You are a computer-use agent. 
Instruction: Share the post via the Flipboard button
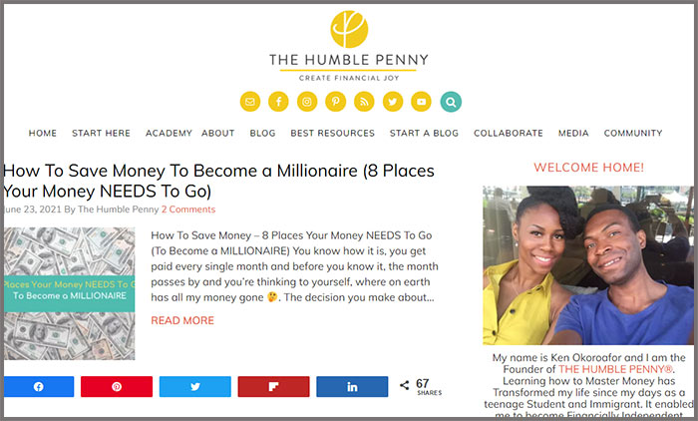tap(274, 387)
